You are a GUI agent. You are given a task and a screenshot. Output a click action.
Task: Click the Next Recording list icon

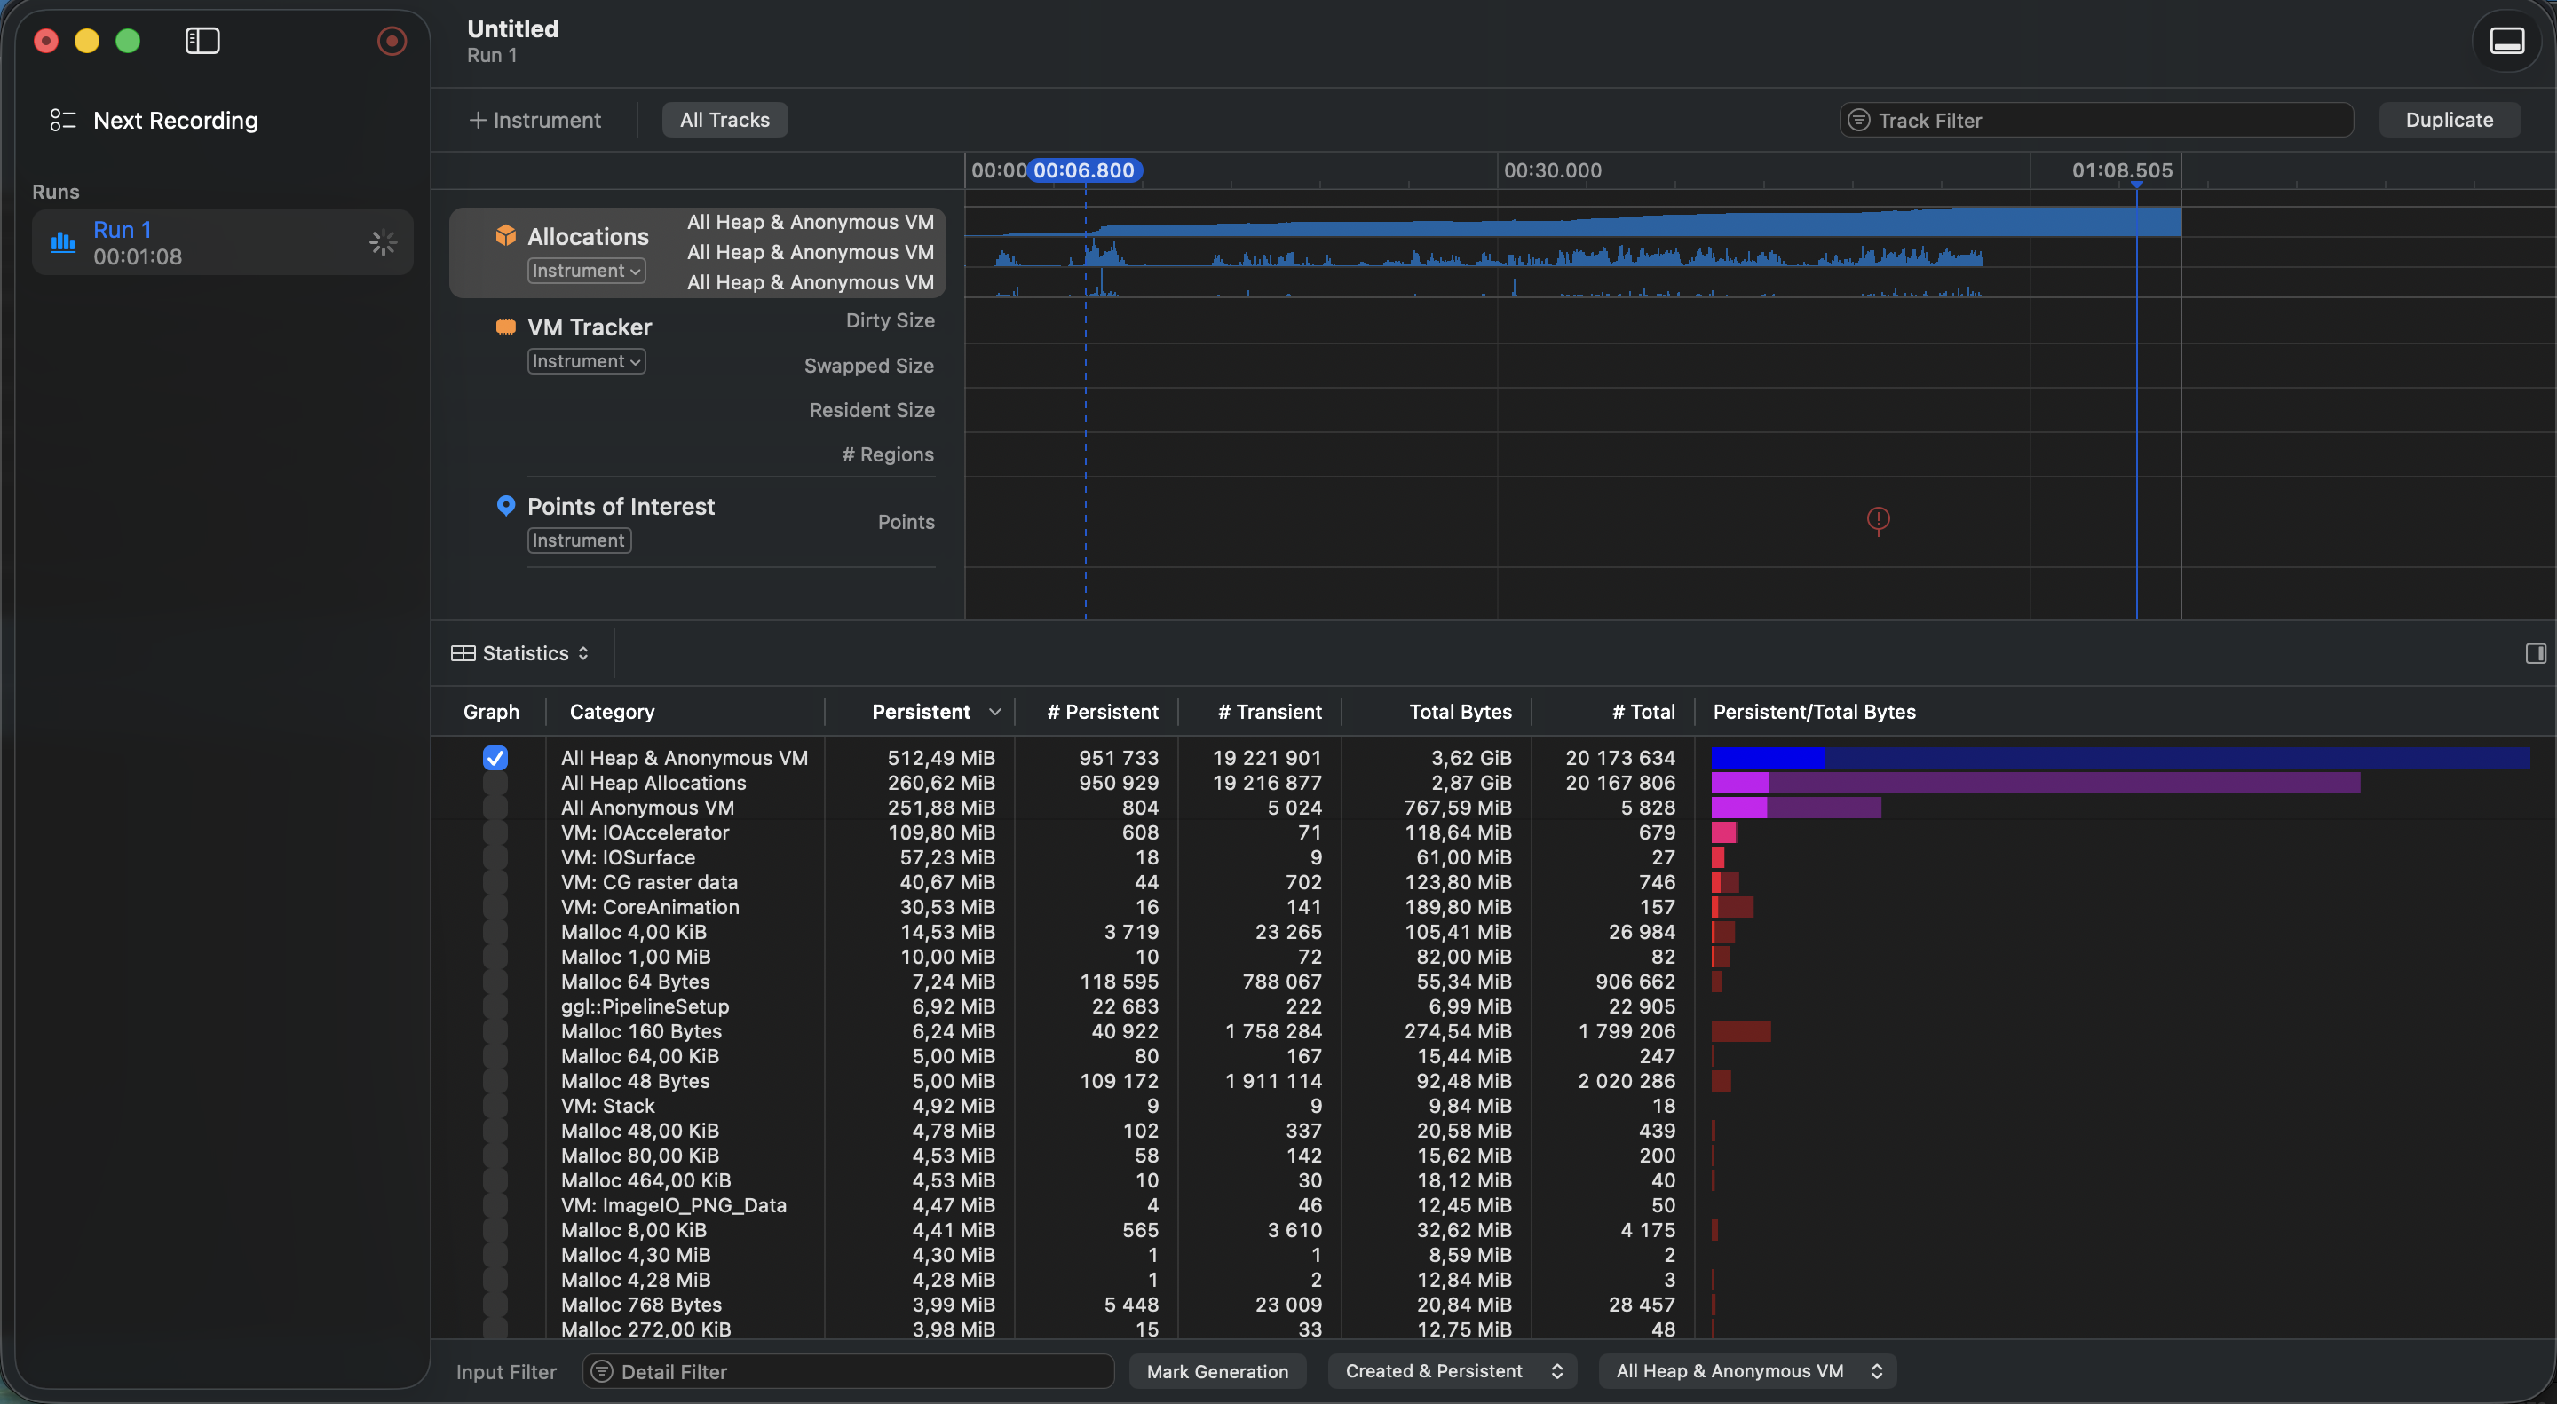pyautogui.click(x=62, y=120)
